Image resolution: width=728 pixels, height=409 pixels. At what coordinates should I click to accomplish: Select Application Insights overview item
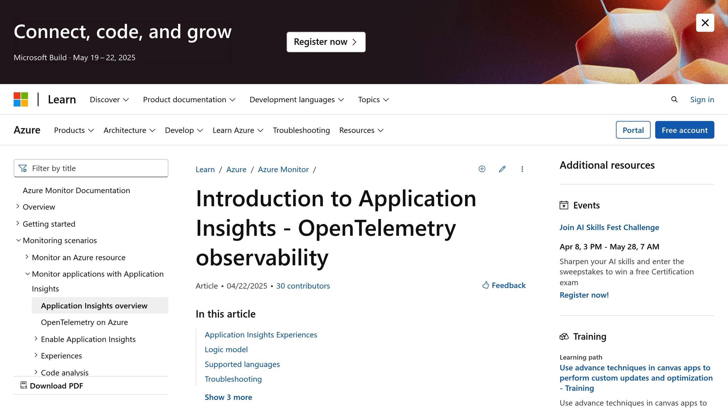pos(100,305)
